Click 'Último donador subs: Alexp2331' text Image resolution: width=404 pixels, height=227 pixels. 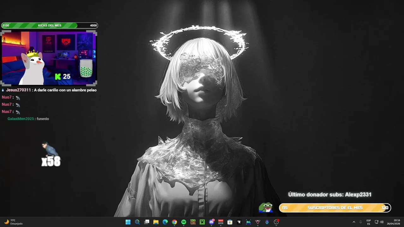pyautogui.click(x=330, y=195)
